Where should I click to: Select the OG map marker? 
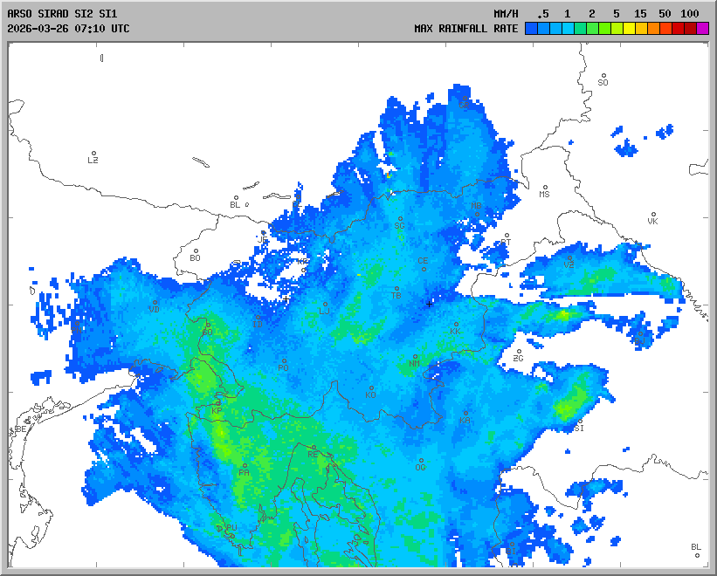point(420,461)
